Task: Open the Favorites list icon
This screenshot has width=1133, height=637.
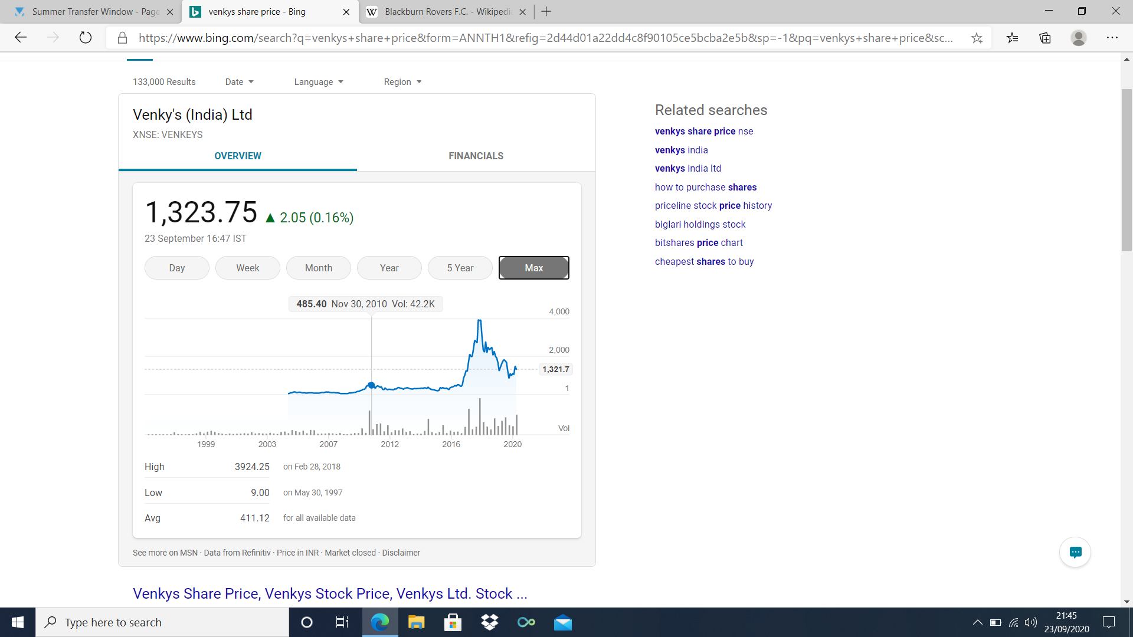Action: [x=1013, y=38]
